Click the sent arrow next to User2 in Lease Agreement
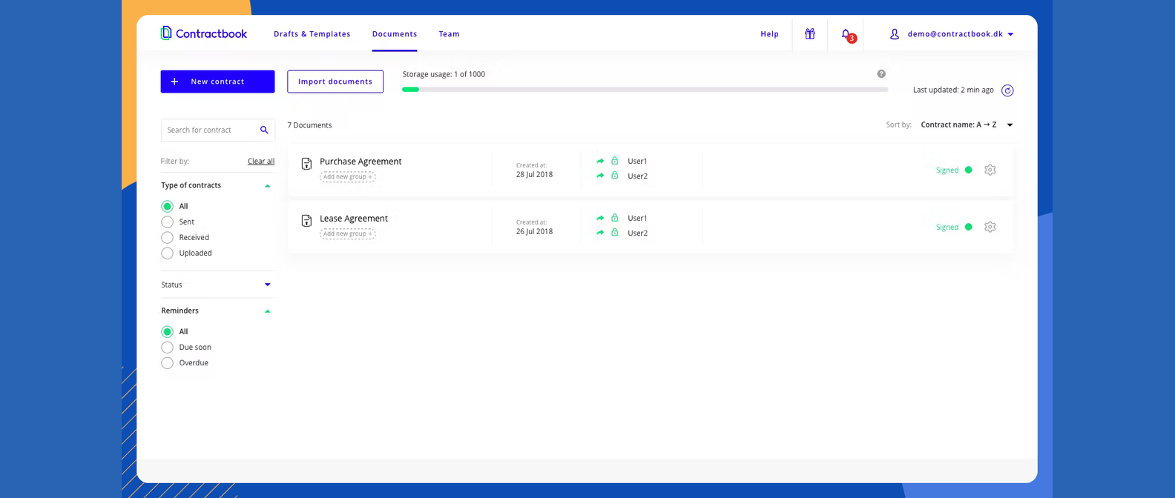Image resolution: width=1175 pixels, height=498 pixels. pos(600,233)
